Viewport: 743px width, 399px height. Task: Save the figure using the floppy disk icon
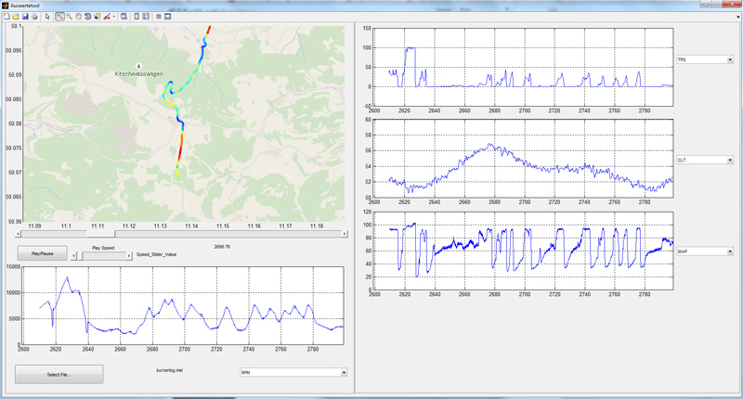pyautogui.click(x=25, y=17)
